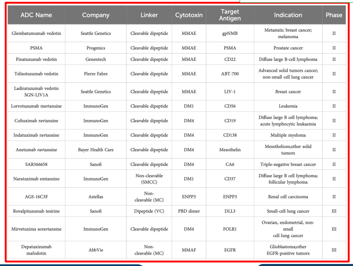This screenshot has width=353, height=266.
Task: Click the PBD dimer cytotoxin cell
Action: tap(189, 211)
